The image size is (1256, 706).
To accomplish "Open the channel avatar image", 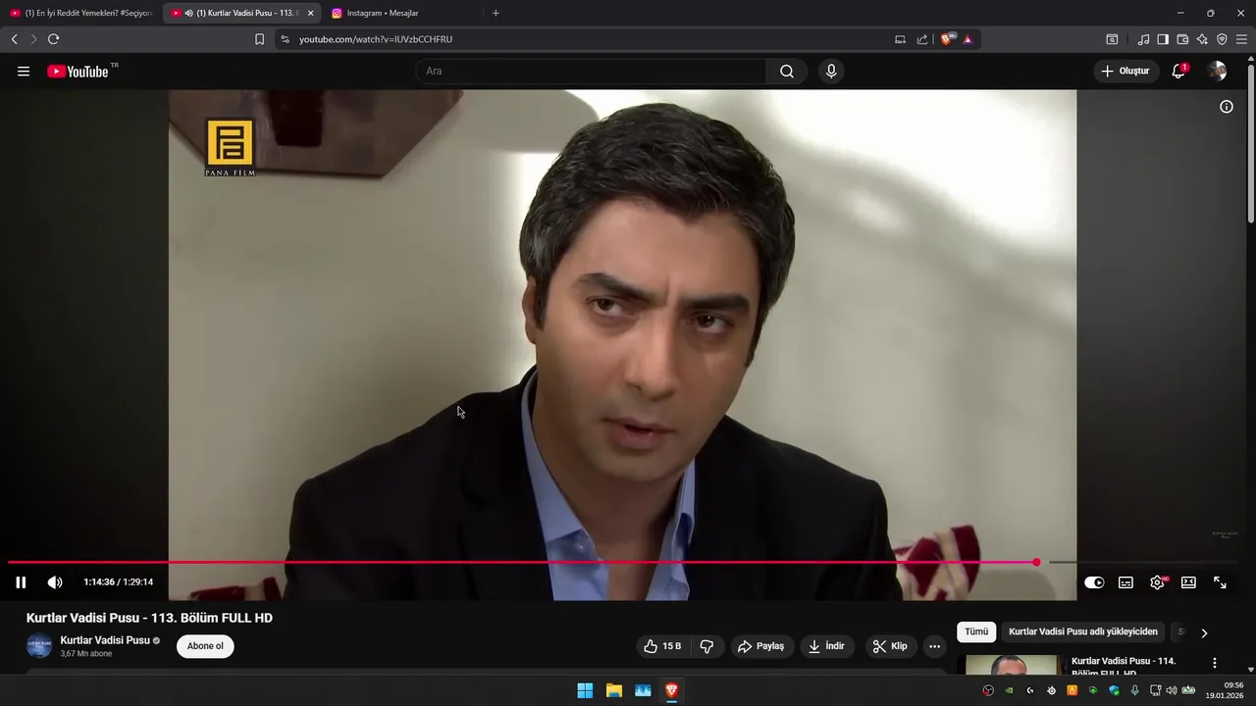I will coord(39,646).
